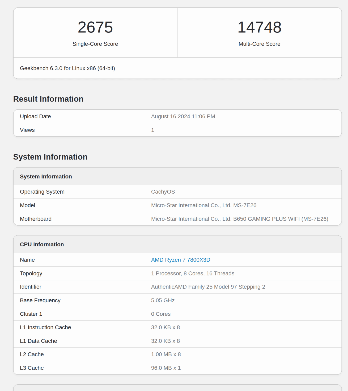Select the Micro-Star MS-7E26 model value
The width and height of the screenshot is (348, 391).
pyautogui.click(x=204, y=205)
